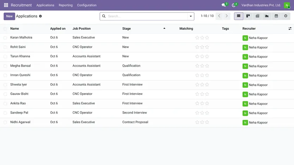Switch to calendar view
Screen dimensions: 294x165
coord(276,16)
